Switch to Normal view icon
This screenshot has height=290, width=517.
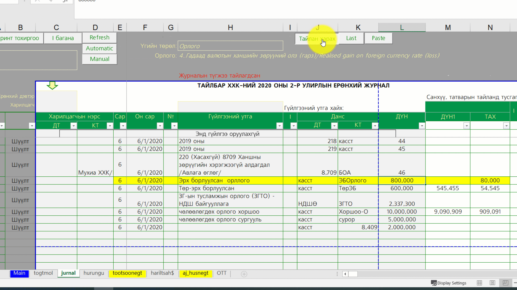click(479, 283)
